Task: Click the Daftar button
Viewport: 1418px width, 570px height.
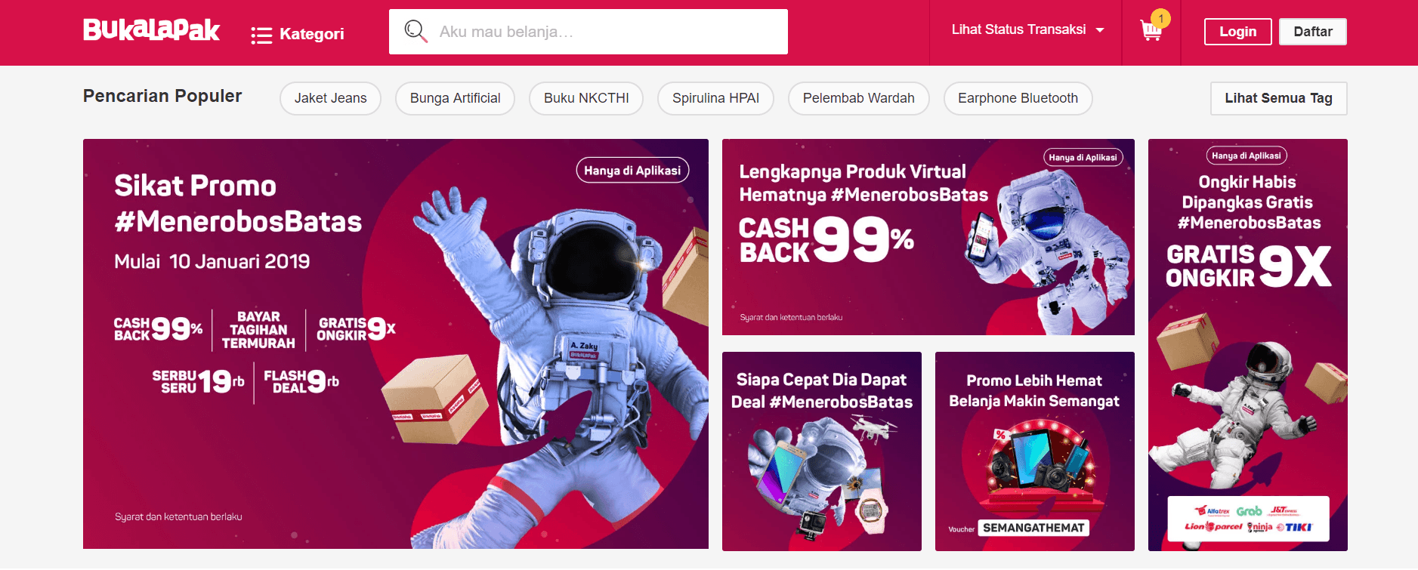Action: (x=1313, y=32)
